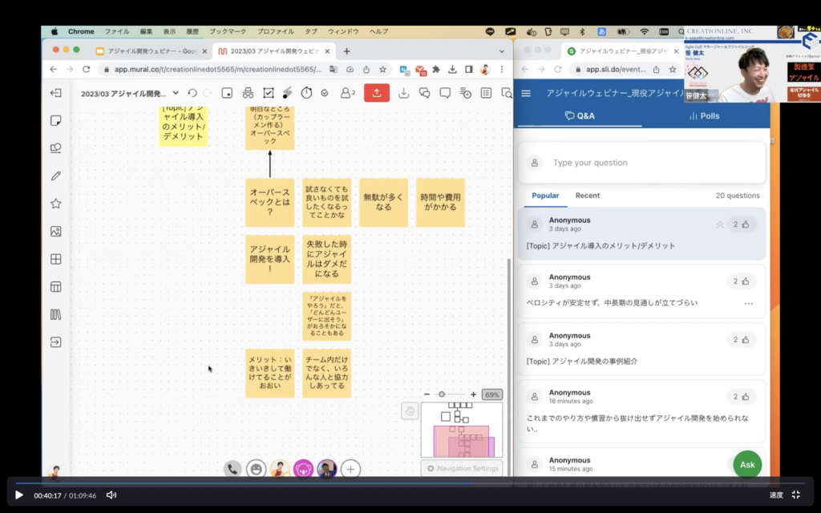Select the Popular questions tab in Slido
This screenshot has width=821, height=513.
(545, 196)
